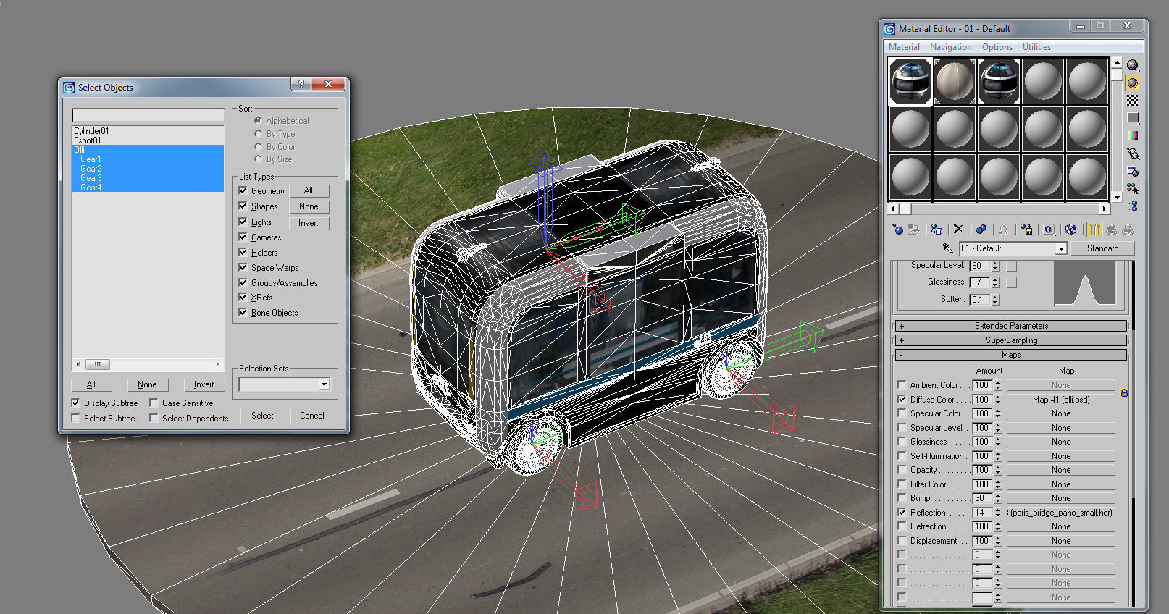Screen dimensions: 1169x614
Task: Expand SuperSampling rollout
Action: (1011, 340)
